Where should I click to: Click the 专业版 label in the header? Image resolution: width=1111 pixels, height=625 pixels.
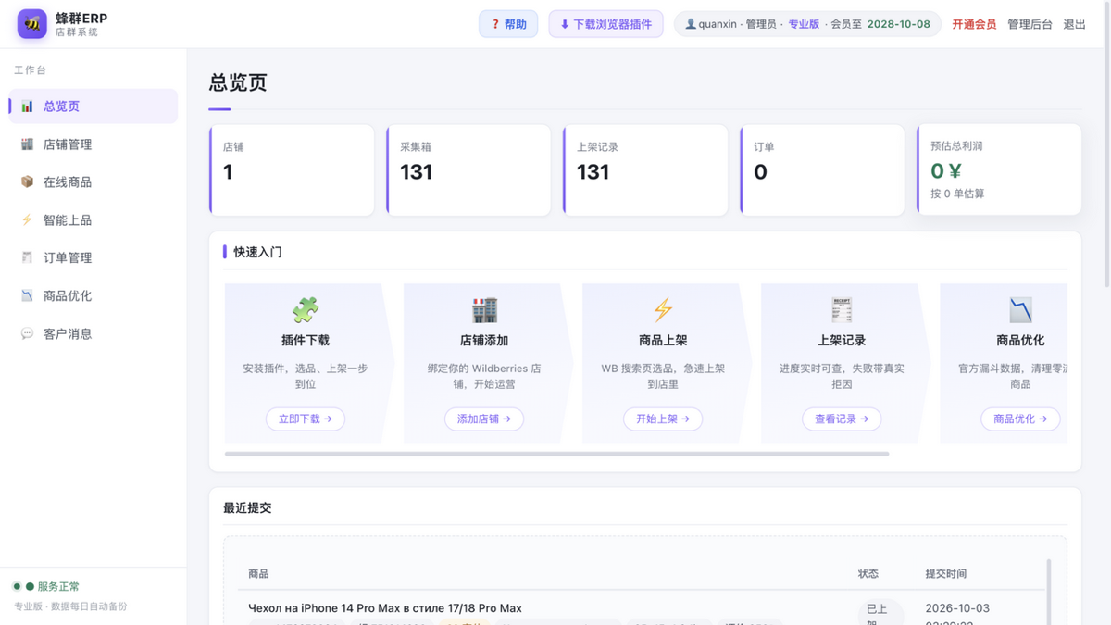pos(804,24)
